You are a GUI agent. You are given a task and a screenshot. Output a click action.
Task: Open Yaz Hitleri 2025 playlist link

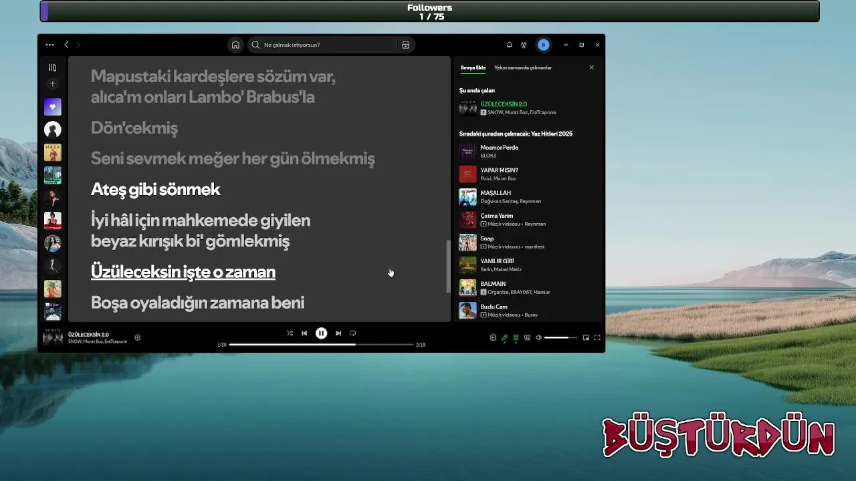pyautogui.click(x=552, y=134)
